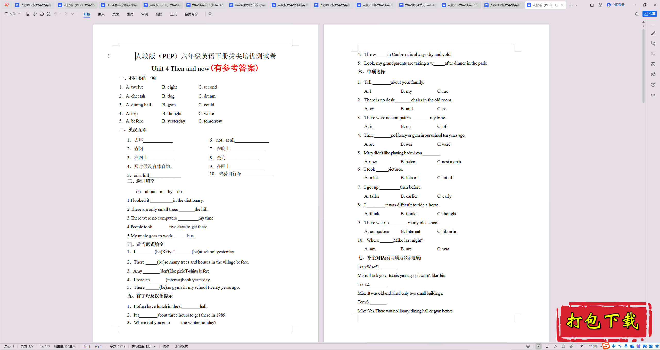Click the 分享 share button
660x350 pixels.
(650, 14)
